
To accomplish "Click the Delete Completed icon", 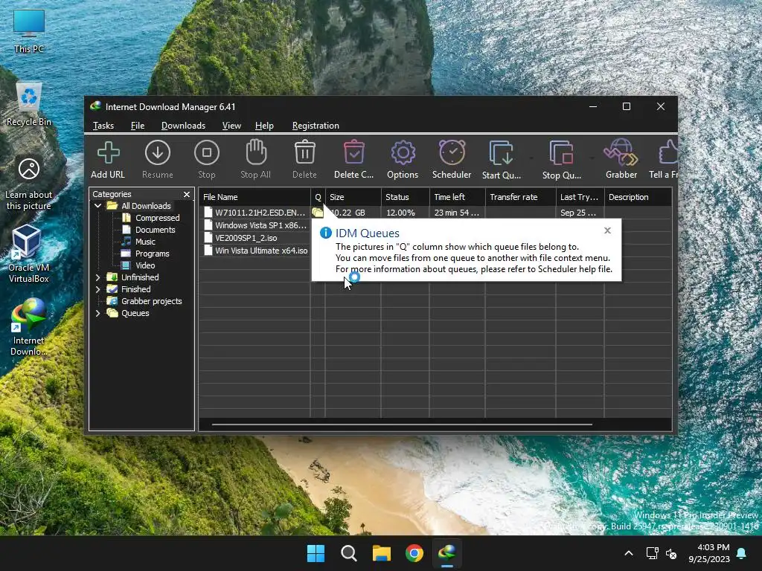I will (353, 152).
